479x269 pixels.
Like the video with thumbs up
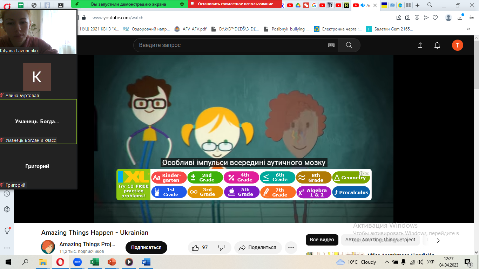coord(200,248)
